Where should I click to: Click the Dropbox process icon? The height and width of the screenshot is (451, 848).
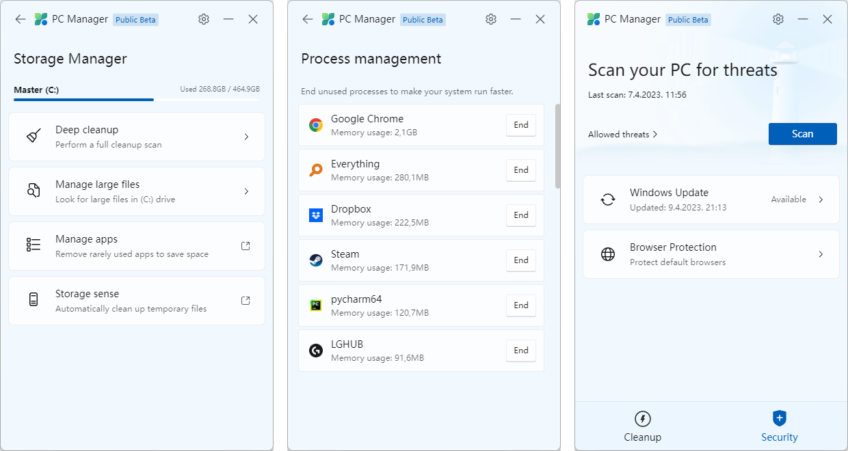click(316, 215)
